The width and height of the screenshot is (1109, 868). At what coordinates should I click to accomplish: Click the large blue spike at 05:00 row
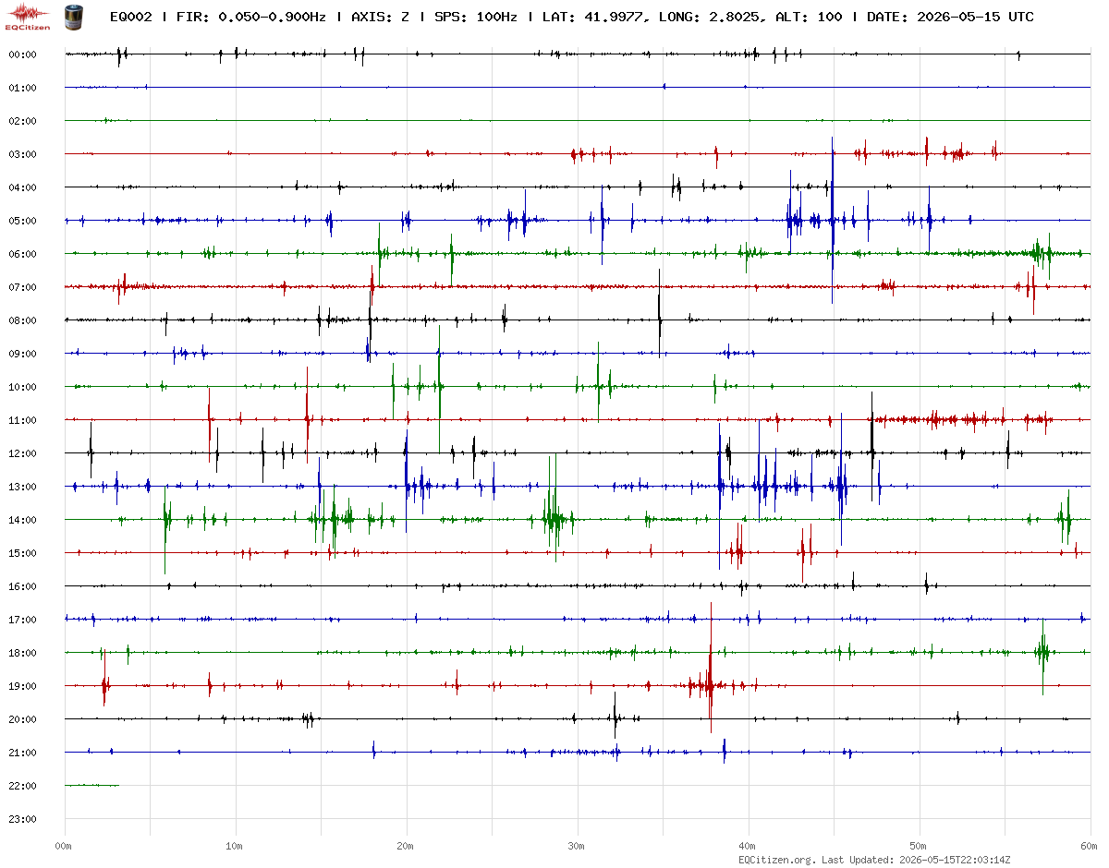(x=833, y=220)
